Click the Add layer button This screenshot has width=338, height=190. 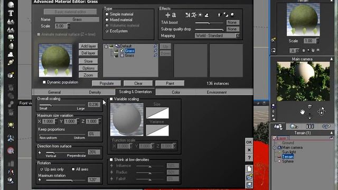point(88,46)
